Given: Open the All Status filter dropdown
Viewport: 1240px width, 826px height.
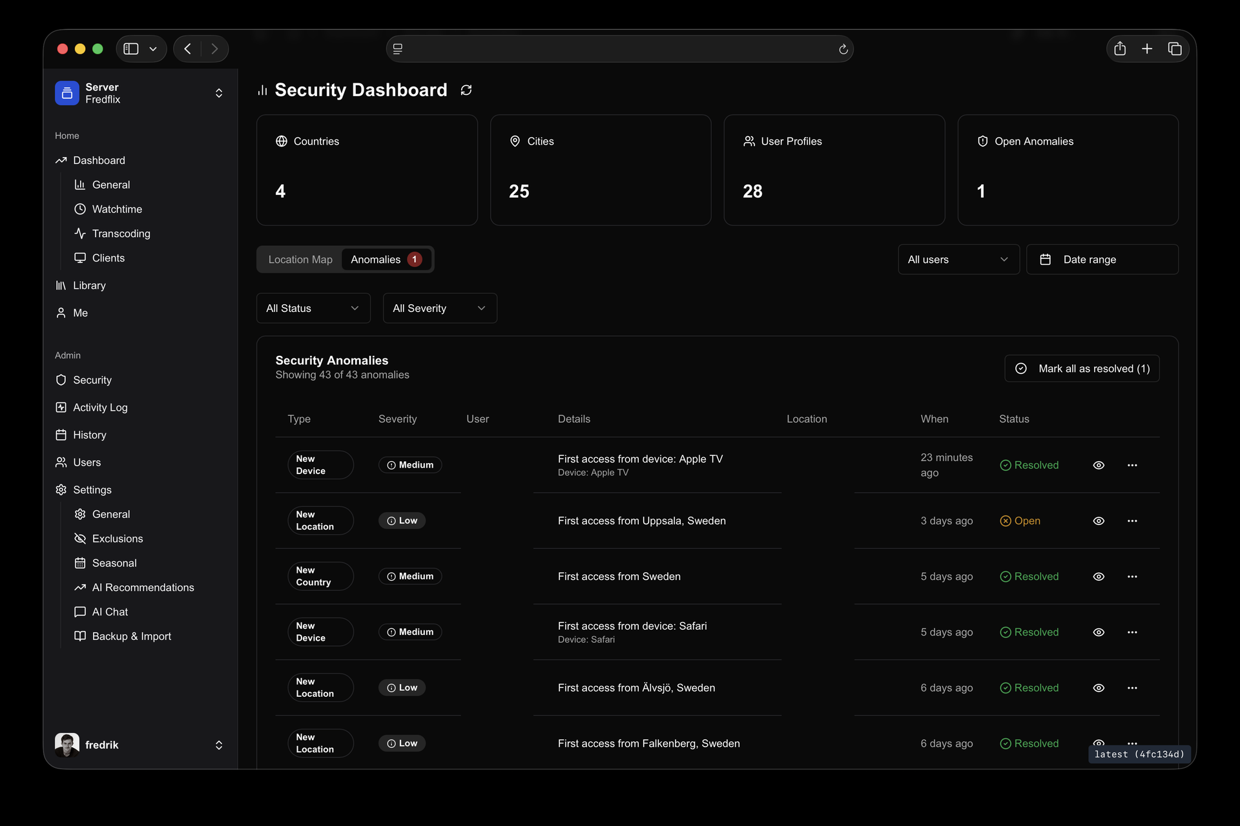Looking at the screenshot, I should point(313,308).
